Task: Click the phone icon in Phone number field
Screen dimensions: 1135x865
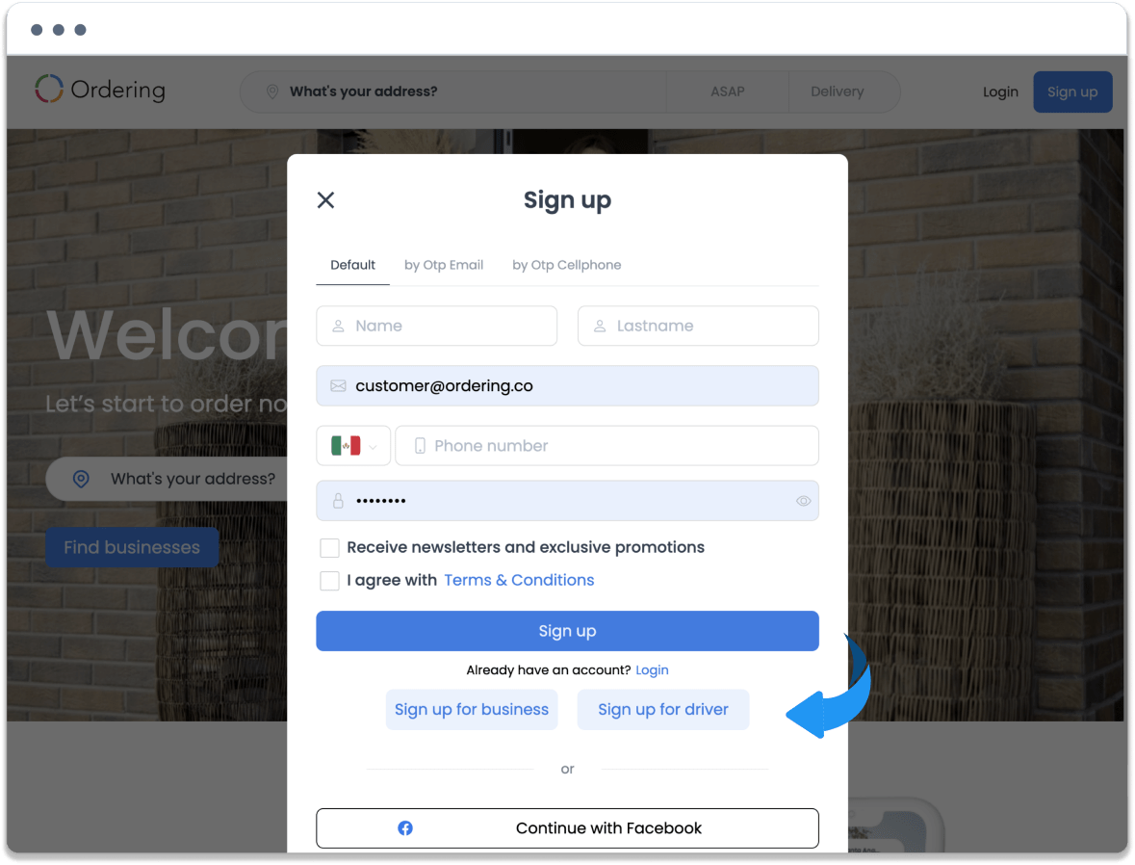Action: click(420, 446)
